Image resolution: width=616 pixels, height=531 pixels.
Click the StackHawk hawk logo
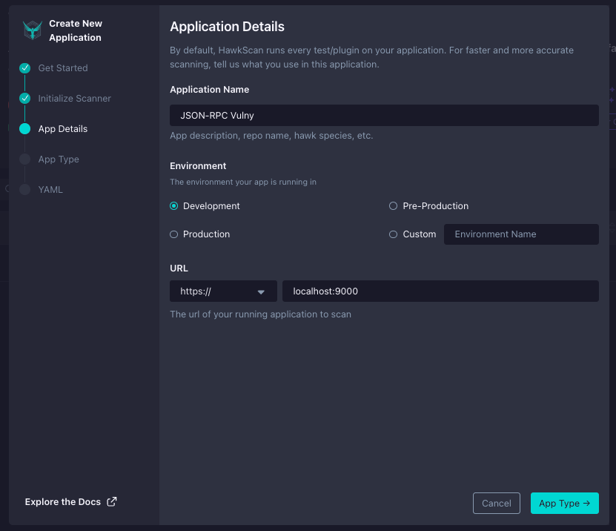[31, 30]
